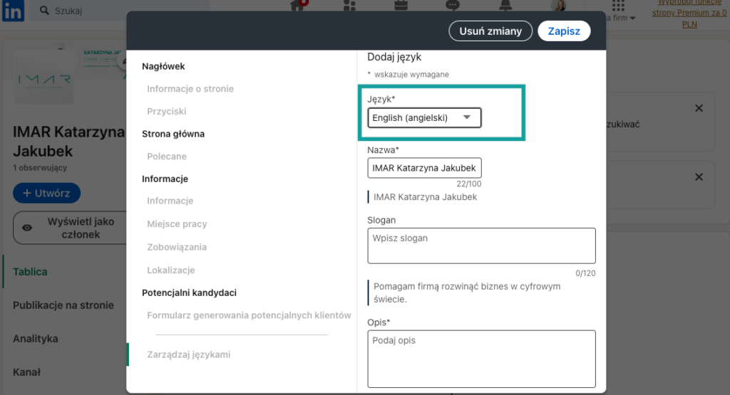Open the Messaging chat bubble icon
This screenshot has width=730, height=395.
(x=453, y=5)
